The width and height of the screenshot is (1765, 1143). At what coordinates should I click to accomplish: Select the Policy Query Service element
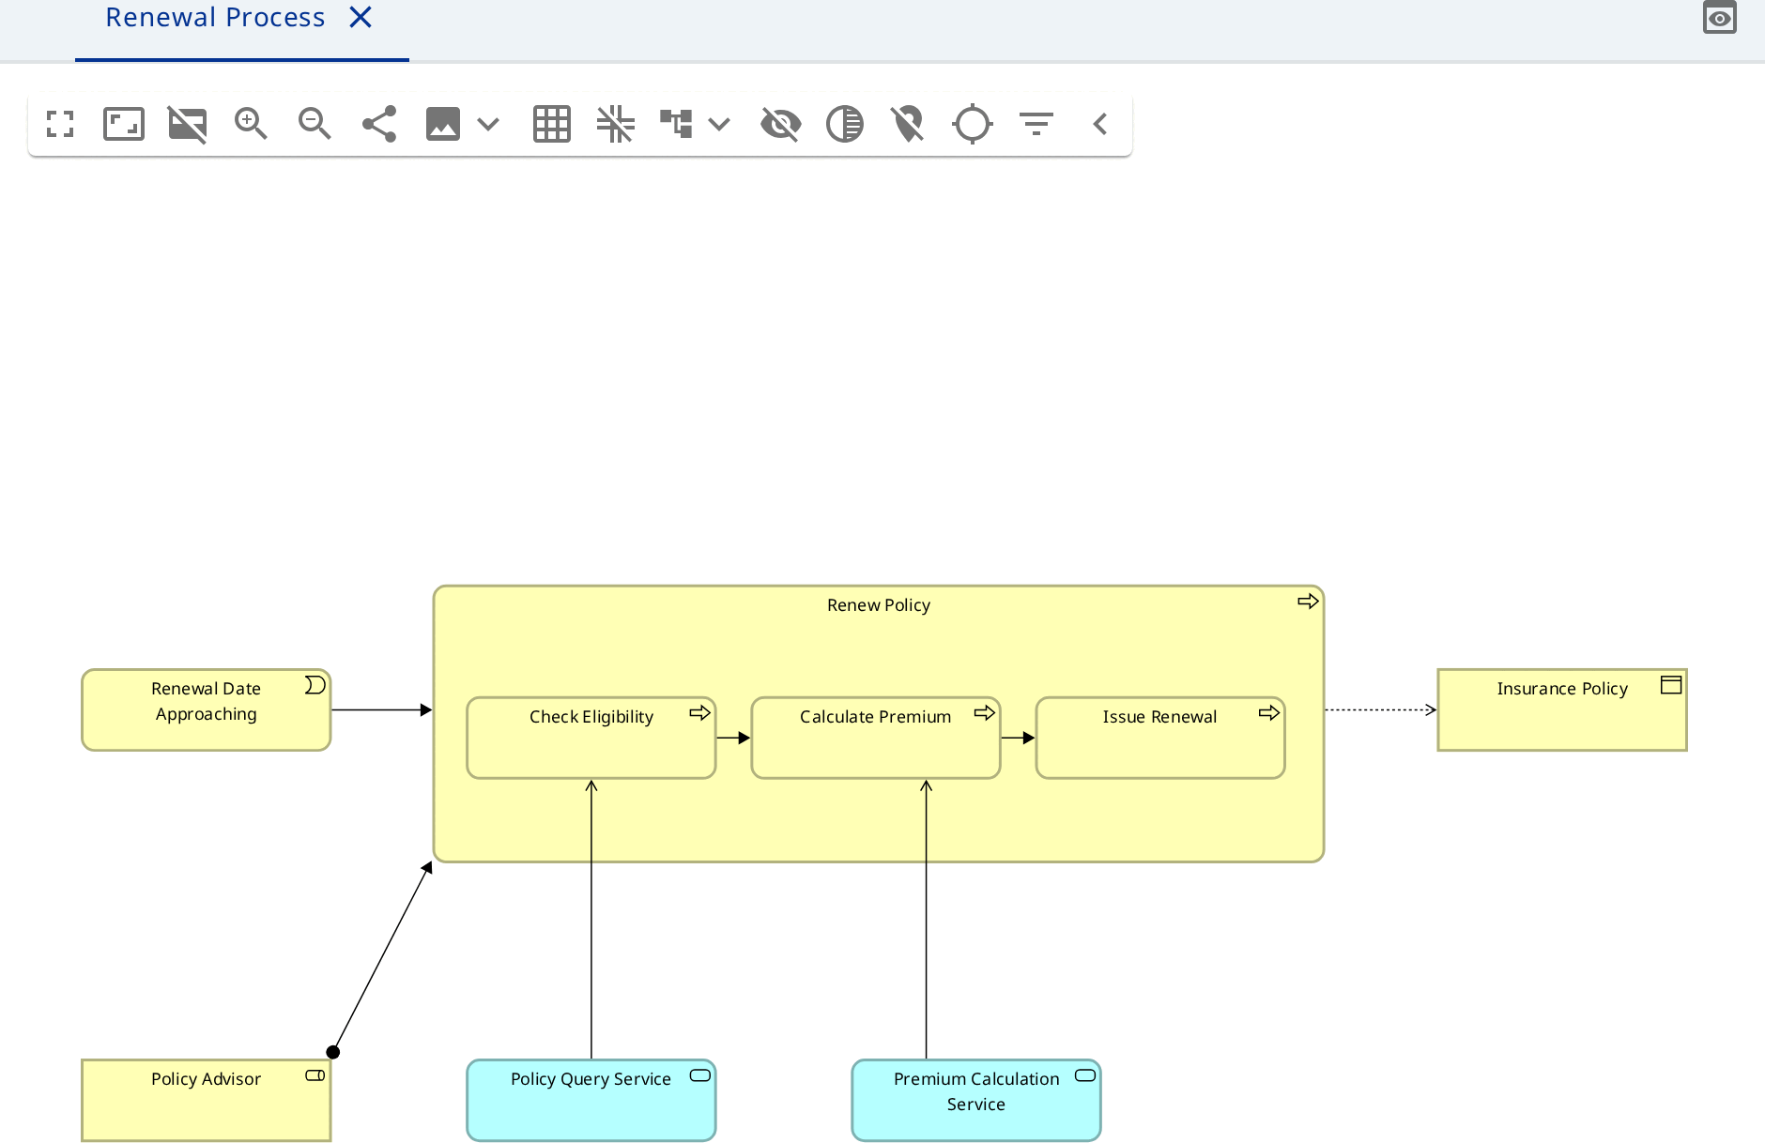pos(591,1100)
